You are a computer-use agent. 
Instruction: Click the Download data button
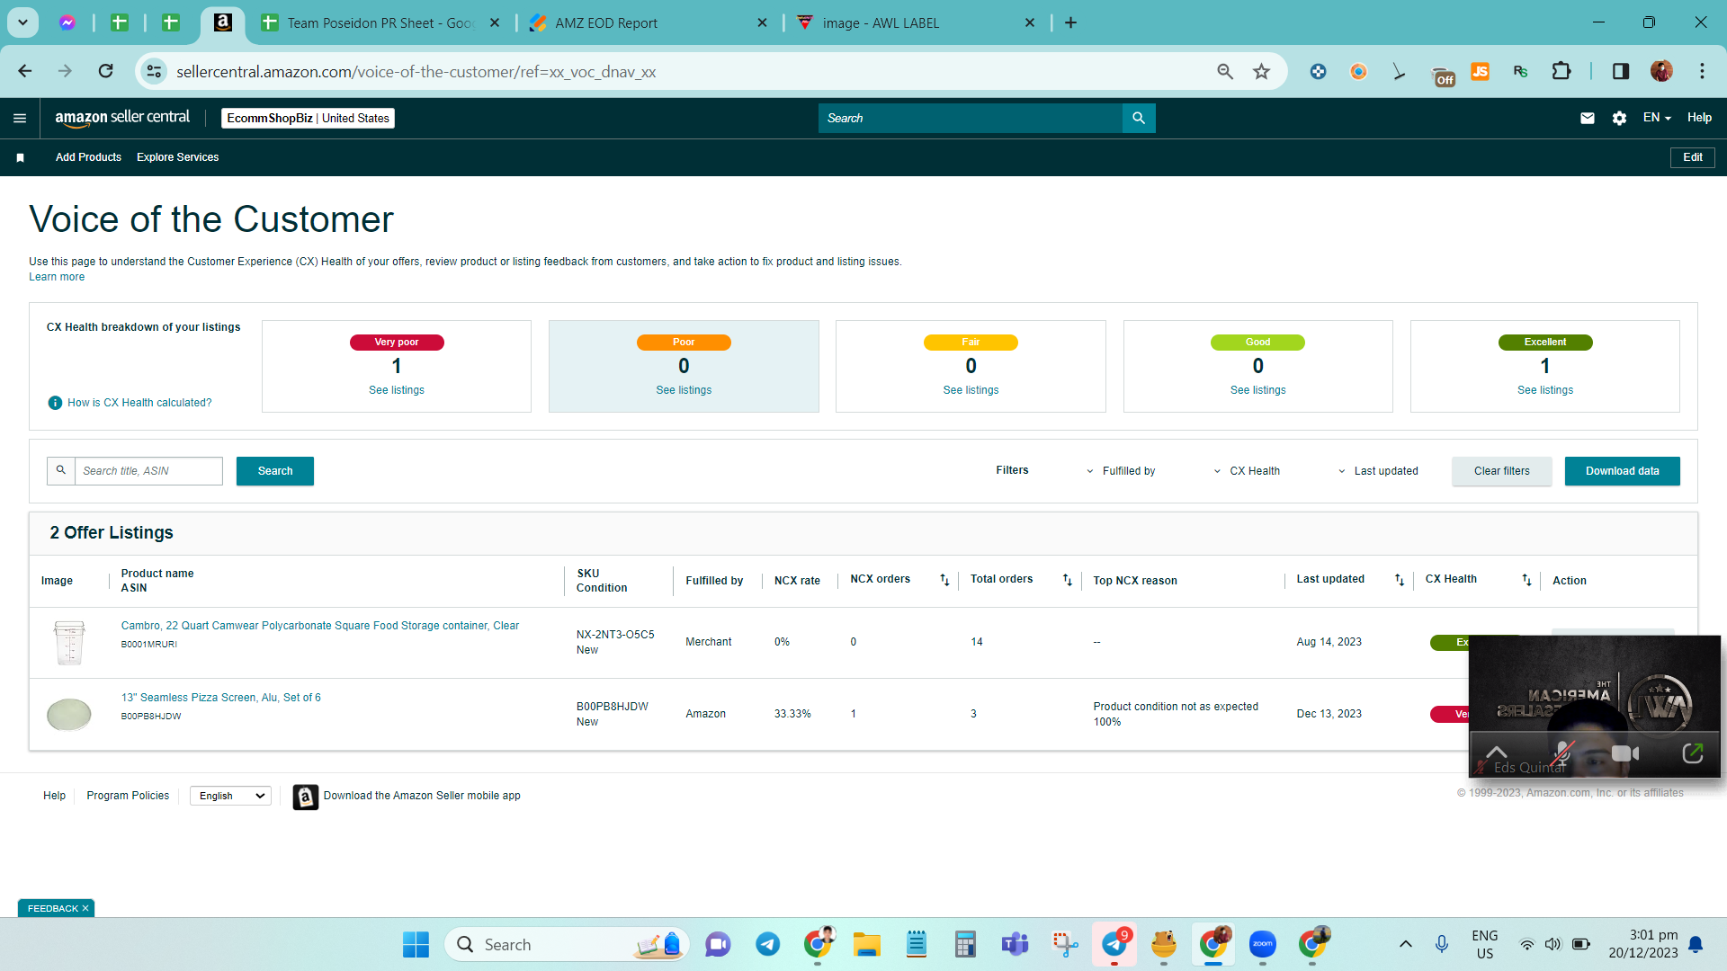(1622, 471)
